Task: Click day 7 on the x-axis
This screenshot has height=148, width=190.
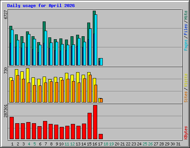Action: (46, 144)
